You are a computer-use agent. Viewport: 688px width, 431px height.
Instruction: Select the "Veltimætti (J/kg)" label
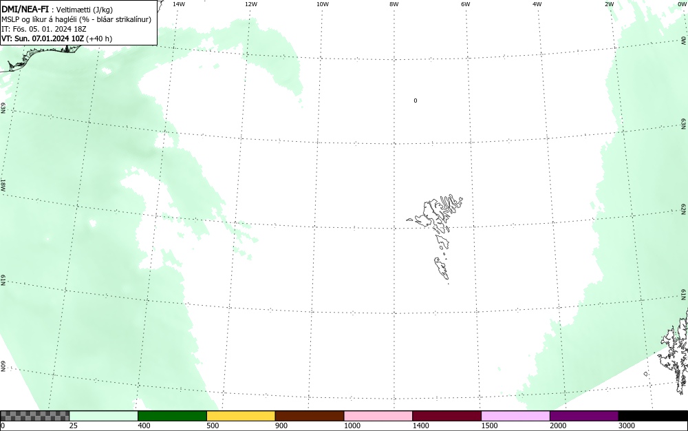[85, 10]
